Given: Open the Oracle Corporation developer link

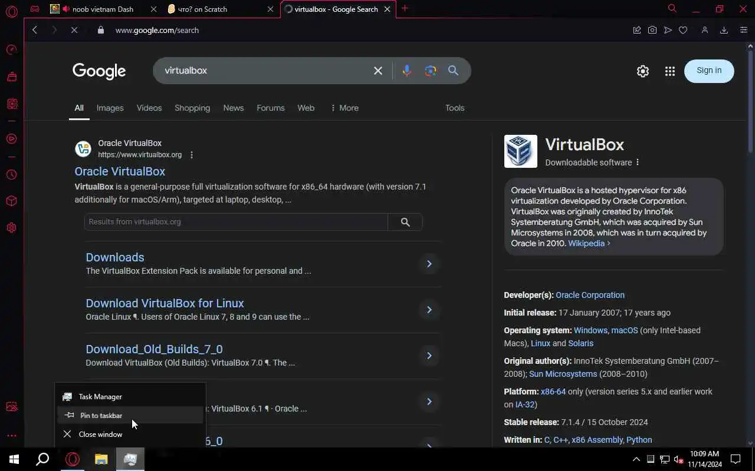Looking at the screenshot, I should [590, 295].
